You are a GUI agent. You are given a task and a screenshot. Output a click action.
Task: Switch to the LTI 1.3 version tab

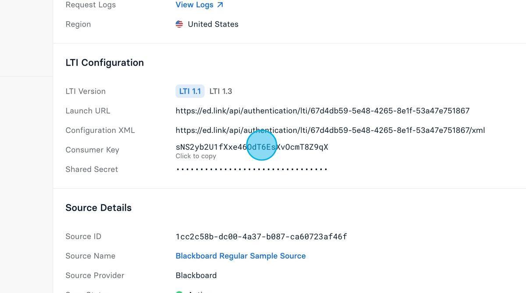point(221,91)
